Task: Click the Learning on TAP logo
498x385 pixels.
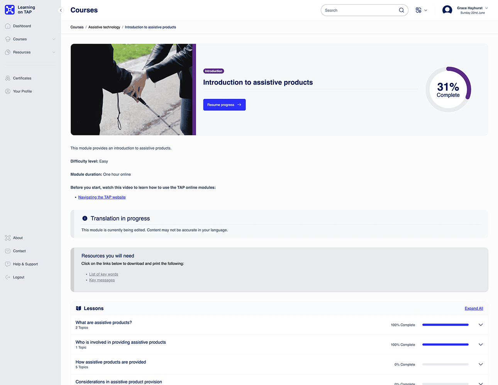Action: coord(20,10)
